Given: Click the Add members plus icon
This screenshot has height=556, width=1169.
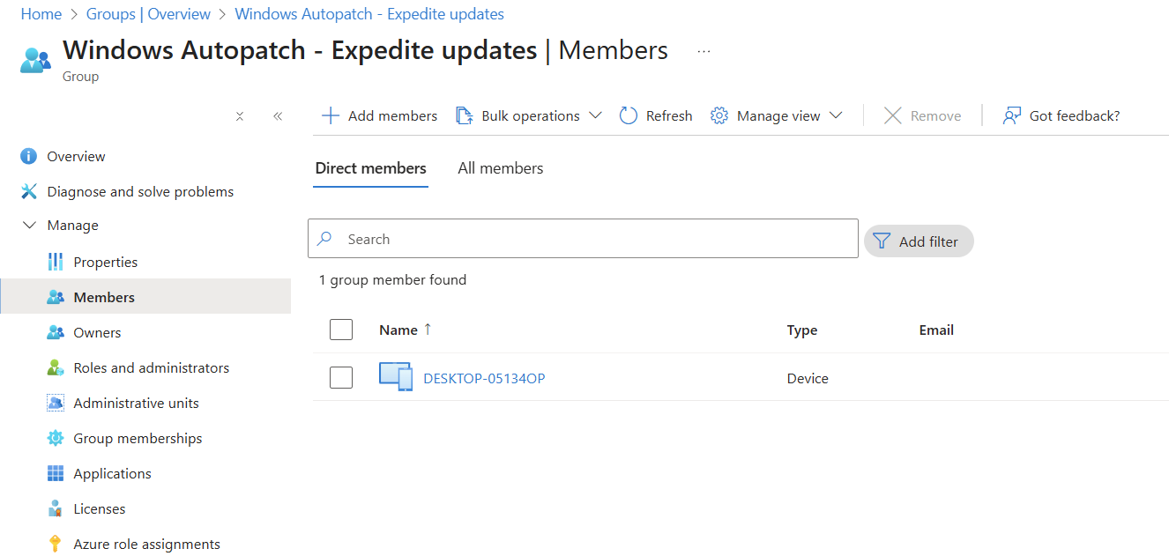Looking at the screenshot, I should tap(331, 115).
